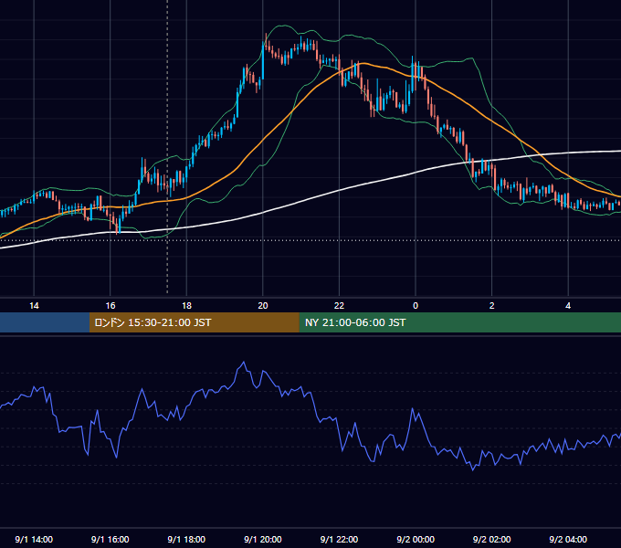Screen dimensions: 621x548
Task: Click the orange moving average peak near hour 22
Action: (x=363, y=63)
